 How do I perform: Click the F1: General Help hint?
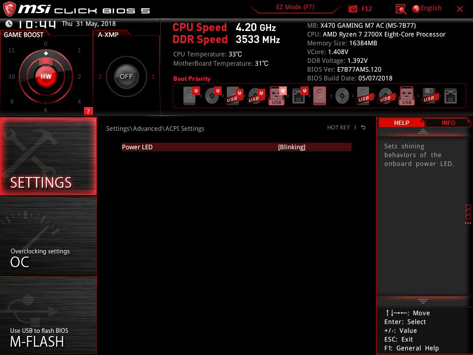412,348
